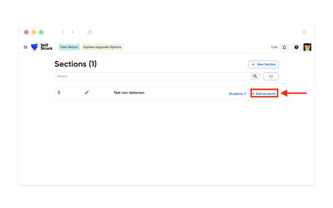
Task: Open the Test von testerson section
Action: click(x=129, y=93)
